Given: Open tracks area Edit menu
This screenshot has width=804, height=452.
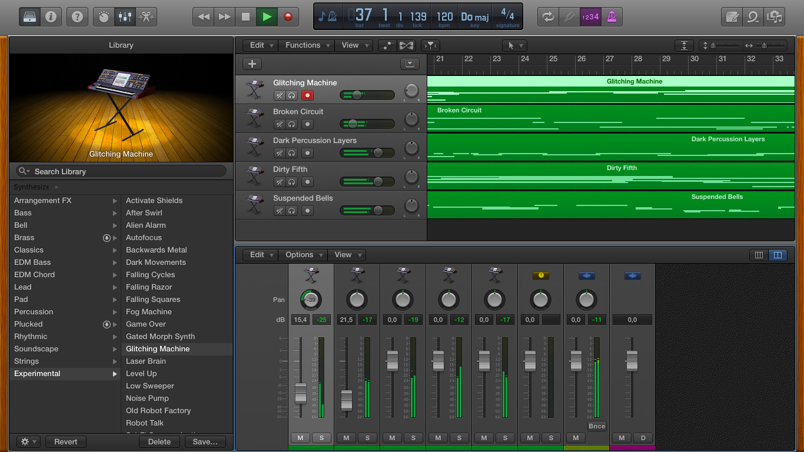Looking at the screenshot, I should 261,45.
